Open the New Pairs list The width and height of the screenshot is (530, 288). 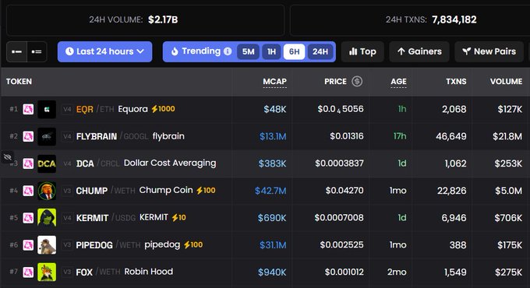click(489, 51)
